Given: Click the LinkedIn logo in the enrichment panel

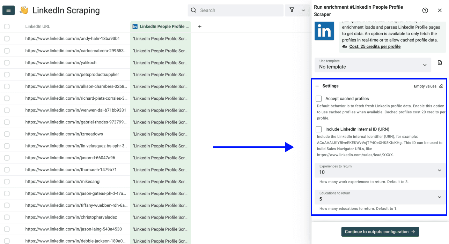Looking at the screenshot, I should (324, 31).
